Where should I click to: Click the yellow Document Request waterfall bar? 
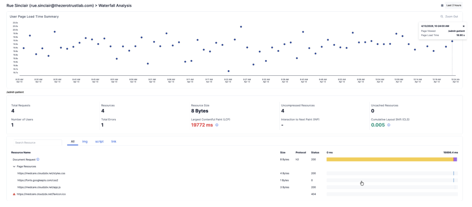click(x=389, y=159)
